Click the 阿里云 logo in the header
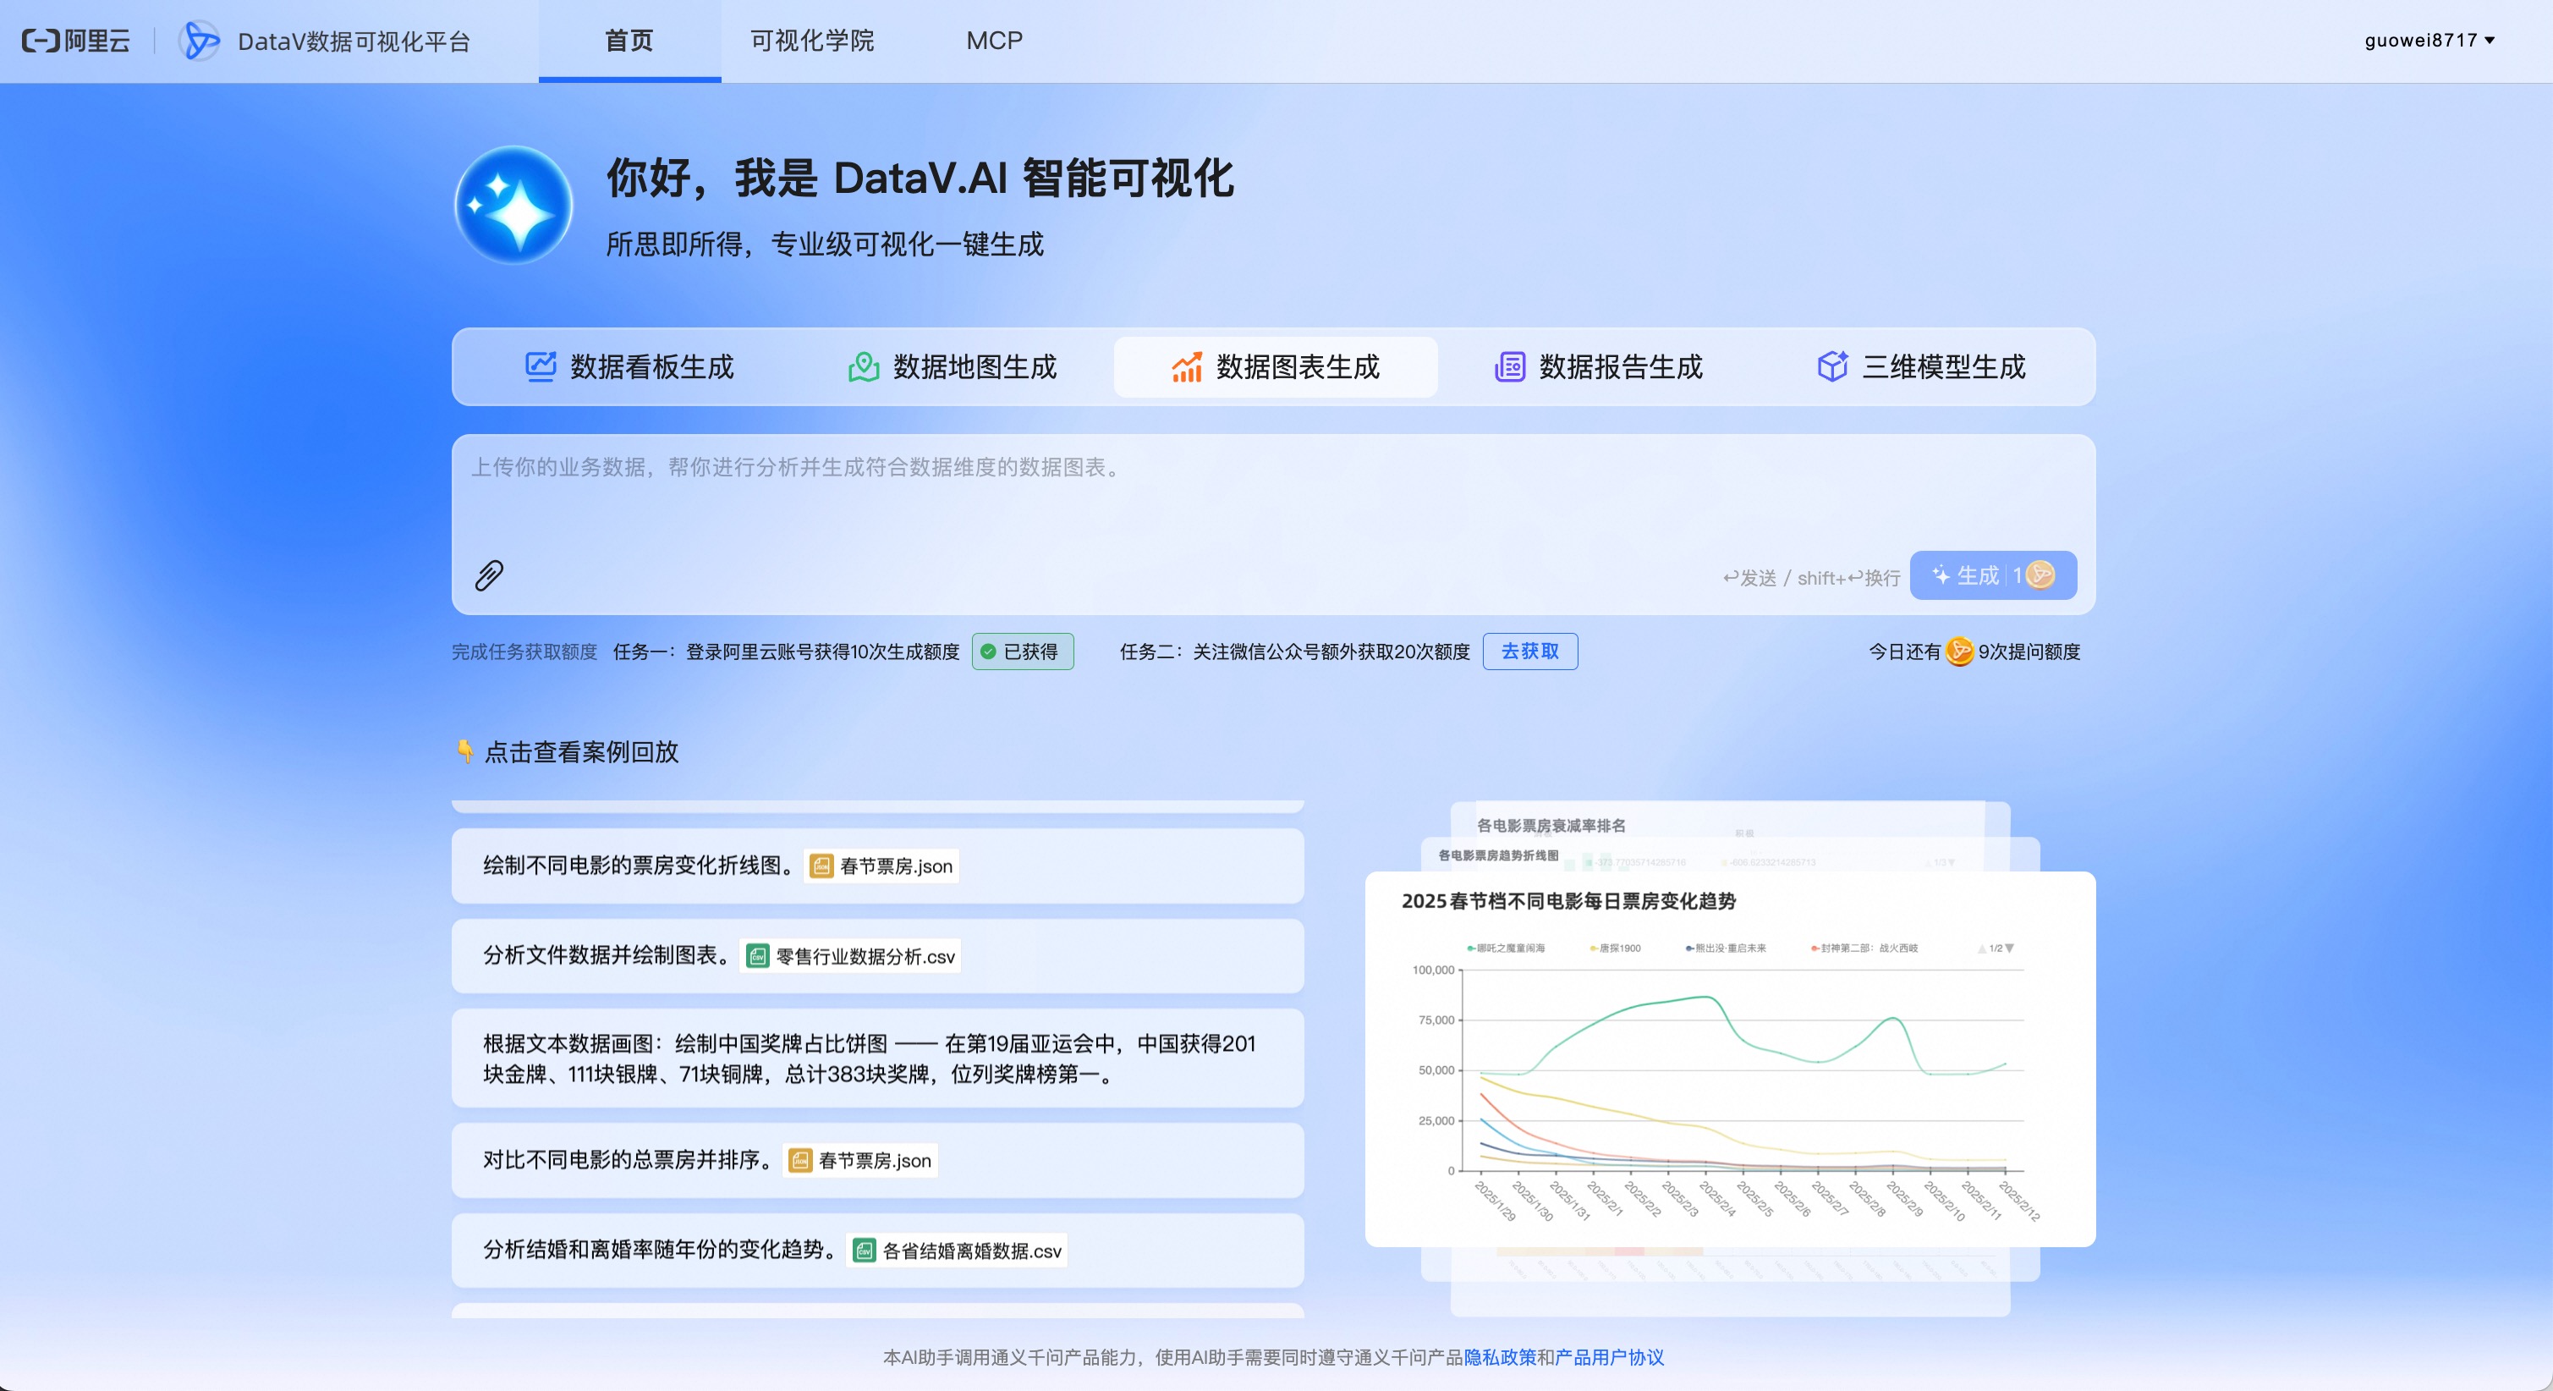The width and height of the screenshot is (2553, 1391). [76, 41]
